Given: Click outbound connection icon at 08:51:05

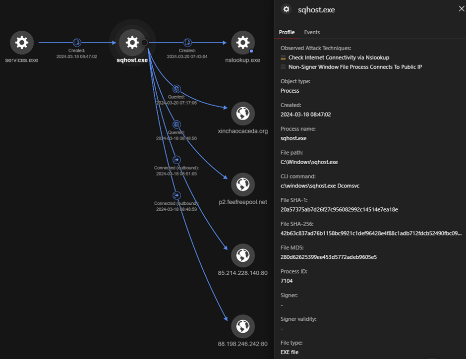Looking at the screenshot, I should tap(176, 160).
